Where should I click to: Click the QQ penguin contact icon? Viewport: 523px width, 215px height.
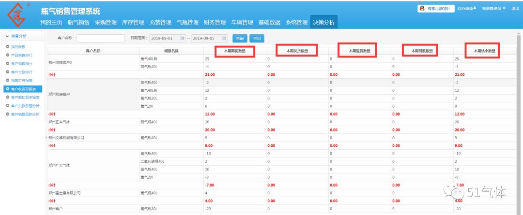pos(422,9)
